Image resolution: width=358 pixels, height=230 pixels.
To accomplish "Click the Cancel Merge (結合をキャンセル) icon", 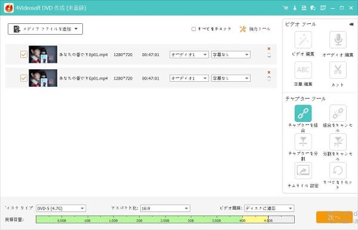I will (338, 113).
